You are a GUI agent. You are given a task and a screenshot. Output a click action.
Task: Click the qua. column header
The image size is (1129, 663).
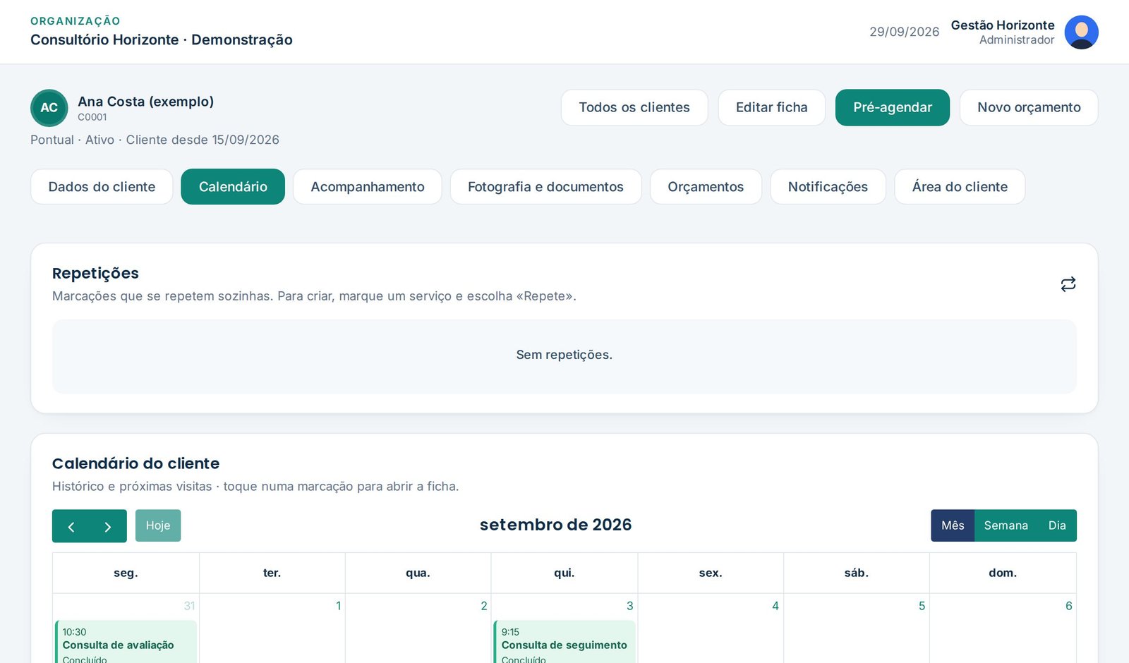[418, 573]
